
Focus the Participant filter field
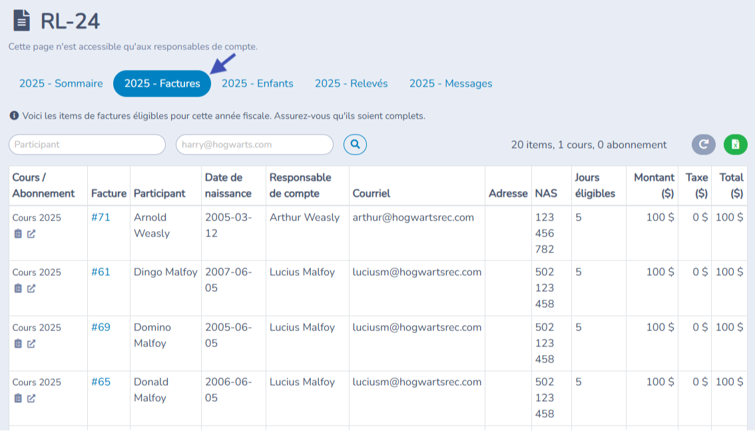click(x=87, y=145)
